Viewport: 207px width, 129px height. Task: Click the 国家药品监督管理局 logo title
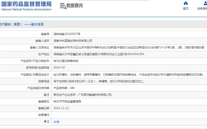click(x=26, y=4)
